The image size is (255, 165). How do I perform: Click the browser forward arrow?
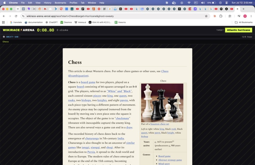10,16
